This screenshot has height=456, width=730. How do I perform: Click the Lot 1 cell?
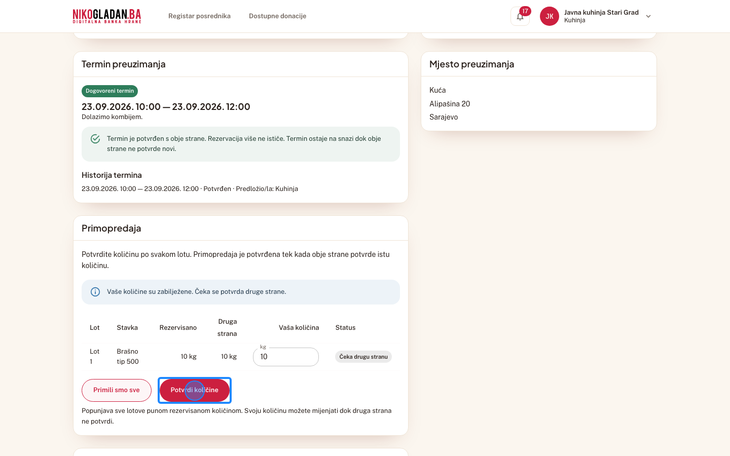[x=95, y=357]
